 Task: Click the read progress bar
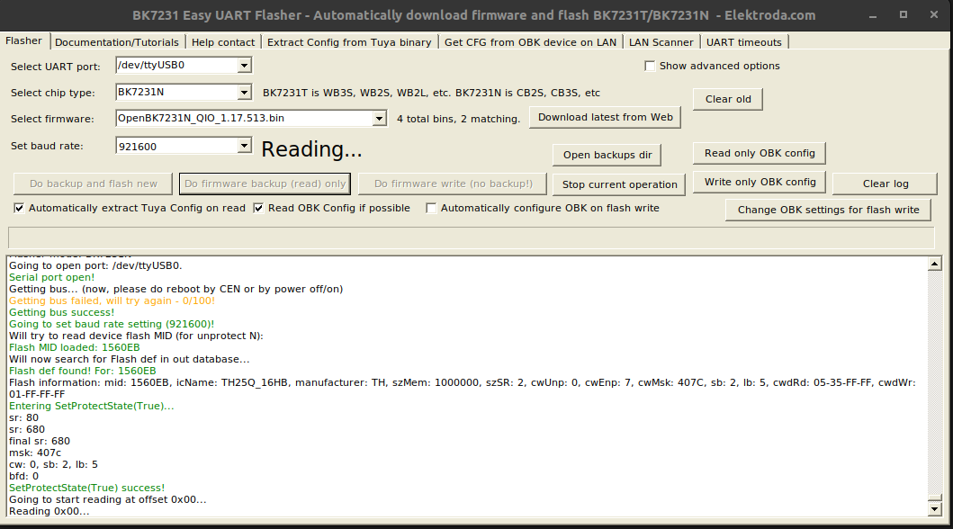(471, 238)
